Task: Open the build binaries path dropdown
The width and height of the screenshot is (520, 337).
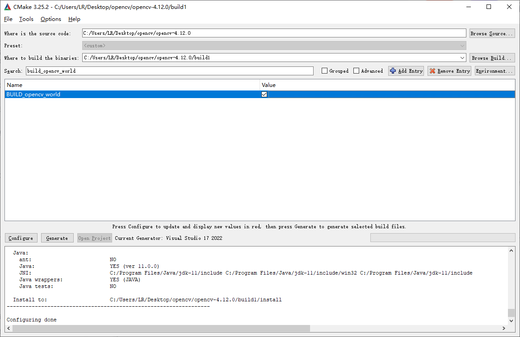Action: 462,58
